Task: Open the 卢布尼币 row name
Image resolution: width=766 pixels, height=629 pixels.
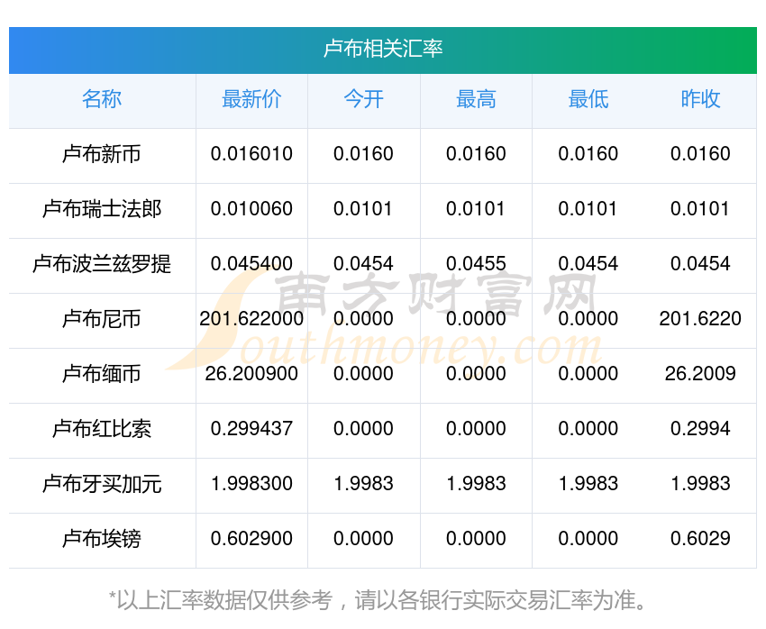Action: (x=102, y=319)
